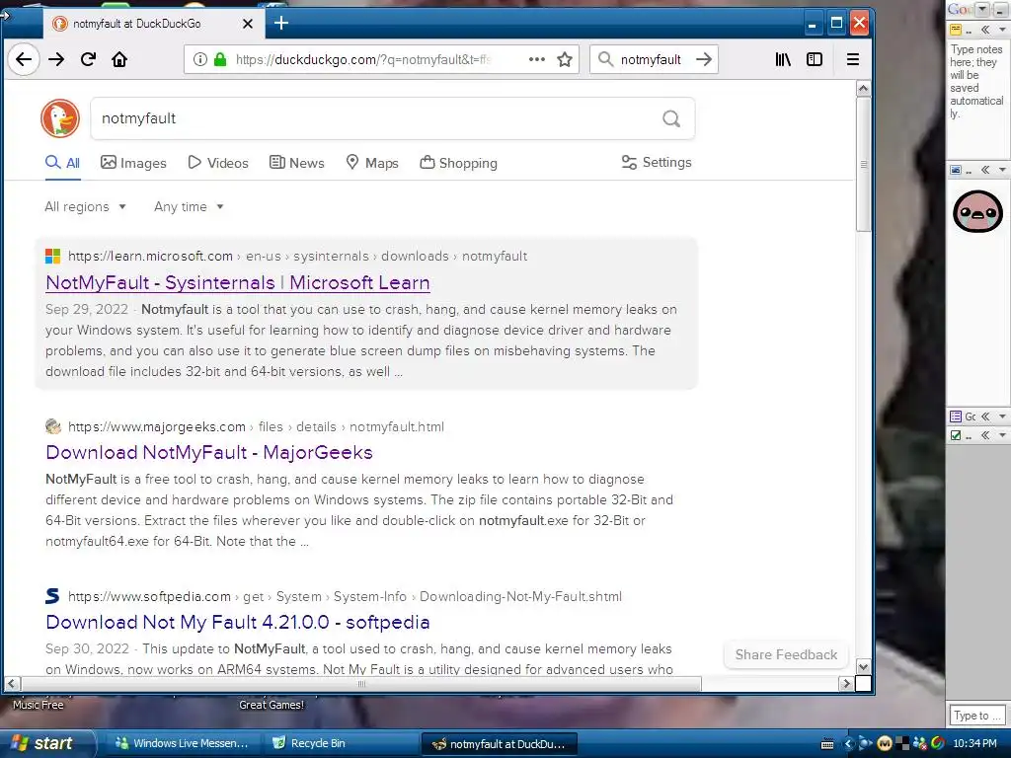Open the to-do checkmark gadget menu arrow
The image size is (1011, 758).
1002,435
